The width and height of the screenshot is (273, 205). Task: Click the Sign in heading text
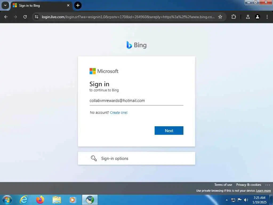[x=99, y=84]
